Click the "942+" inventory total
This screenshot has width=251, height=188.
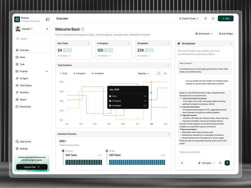point(63,141)
